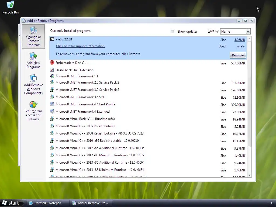Click the .NET Framework 4 Extended icon
The height and width of the screenshot is (207, 276).
coord(52,111)
